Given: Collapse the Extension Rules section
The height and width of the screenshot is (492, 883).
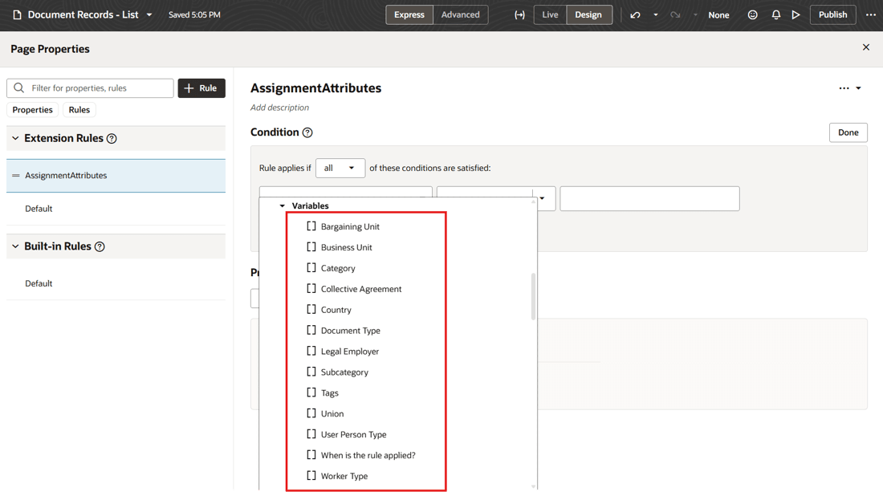Looking at the screenshot, I should coord(15,138).
